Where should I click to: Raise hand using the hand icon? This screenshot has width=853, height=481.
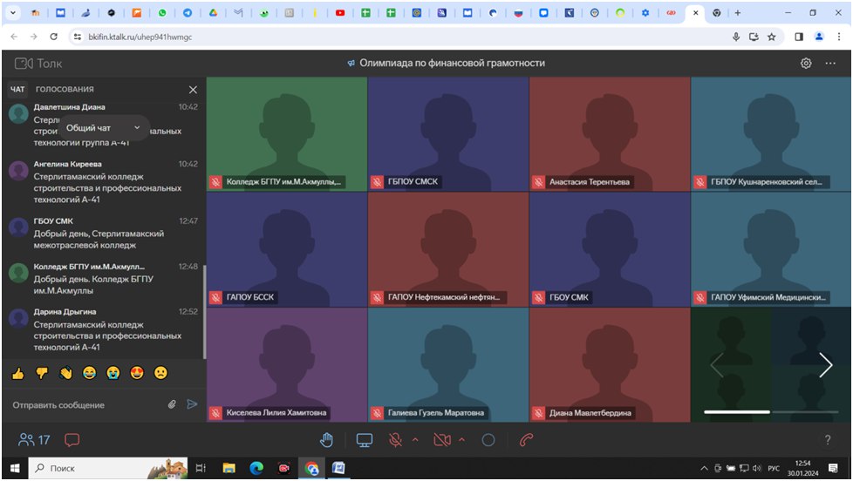point(327,440)
